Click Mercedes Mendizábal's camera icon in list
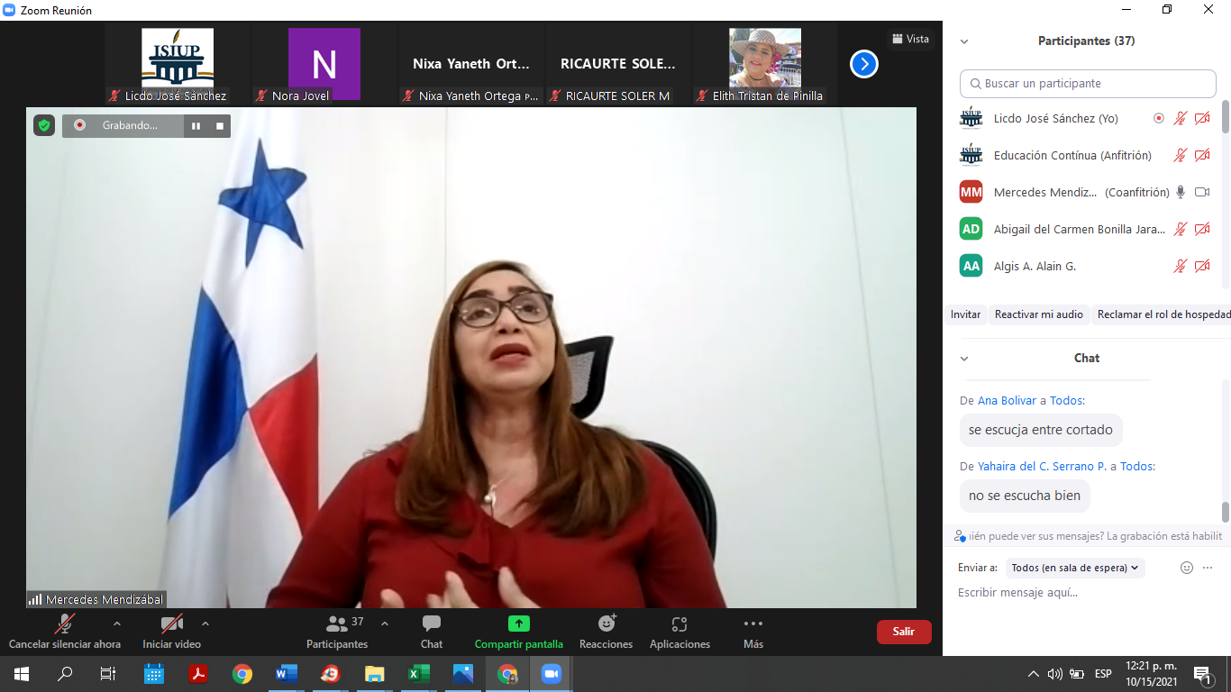The width and height of the screenshot is (1231, 692). 1202,192
